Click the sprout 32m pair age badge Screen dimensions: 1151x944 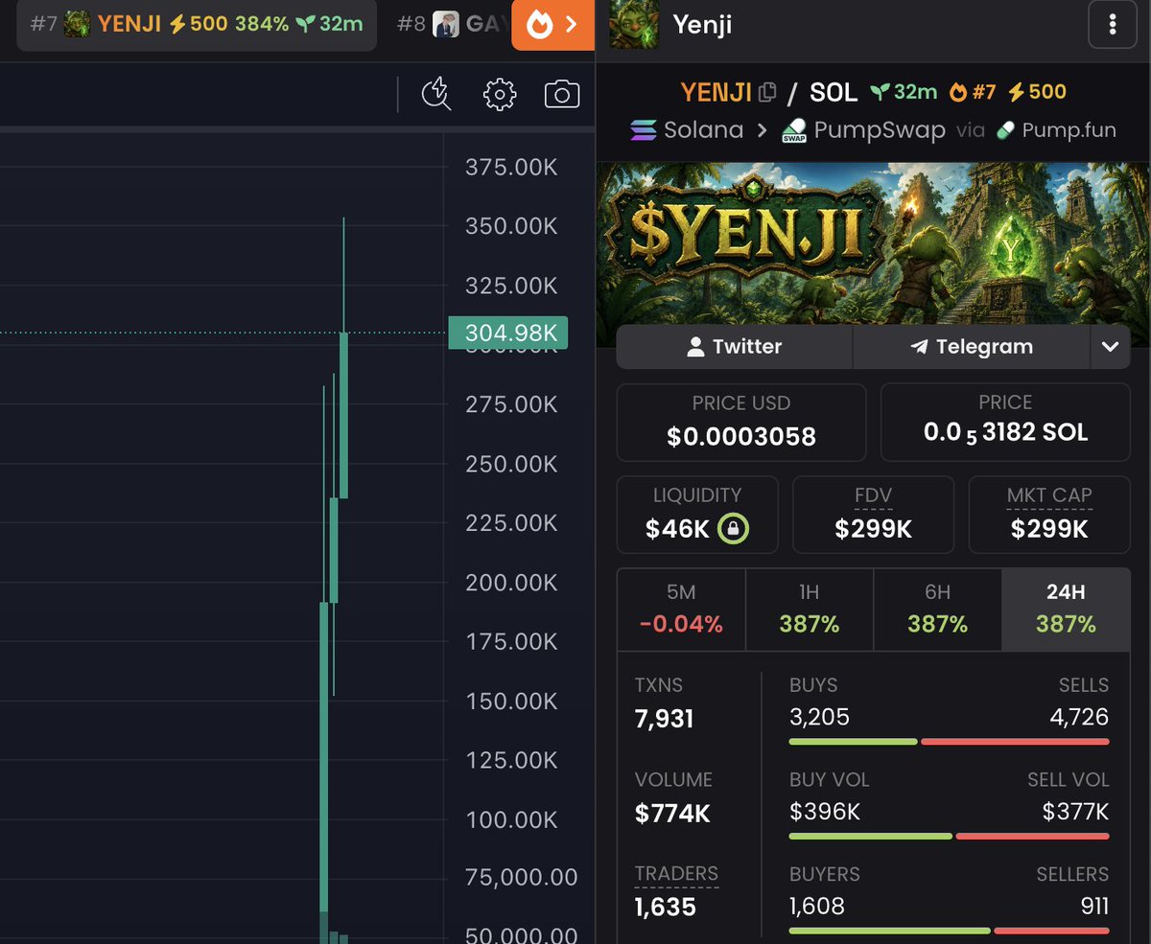pos(904,92)
